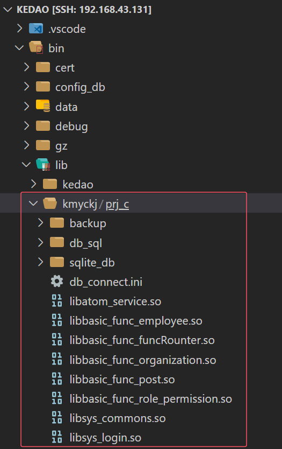Click the bin folder icon

(37, 47)
